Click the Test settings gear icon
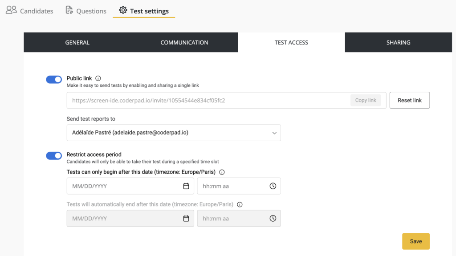The height and width of the screenshot is (256, 456). click(123, 10)
